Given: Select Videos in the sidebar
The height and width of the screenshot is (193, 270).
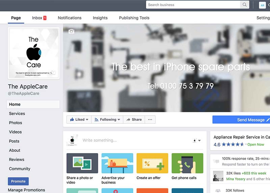Looking at the screenshot, I should 15,132.
